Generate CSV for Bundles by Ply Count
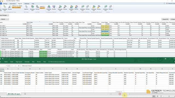Image resolution: width=175 pixels, height=98 pixels. click(x=94, y=8)
